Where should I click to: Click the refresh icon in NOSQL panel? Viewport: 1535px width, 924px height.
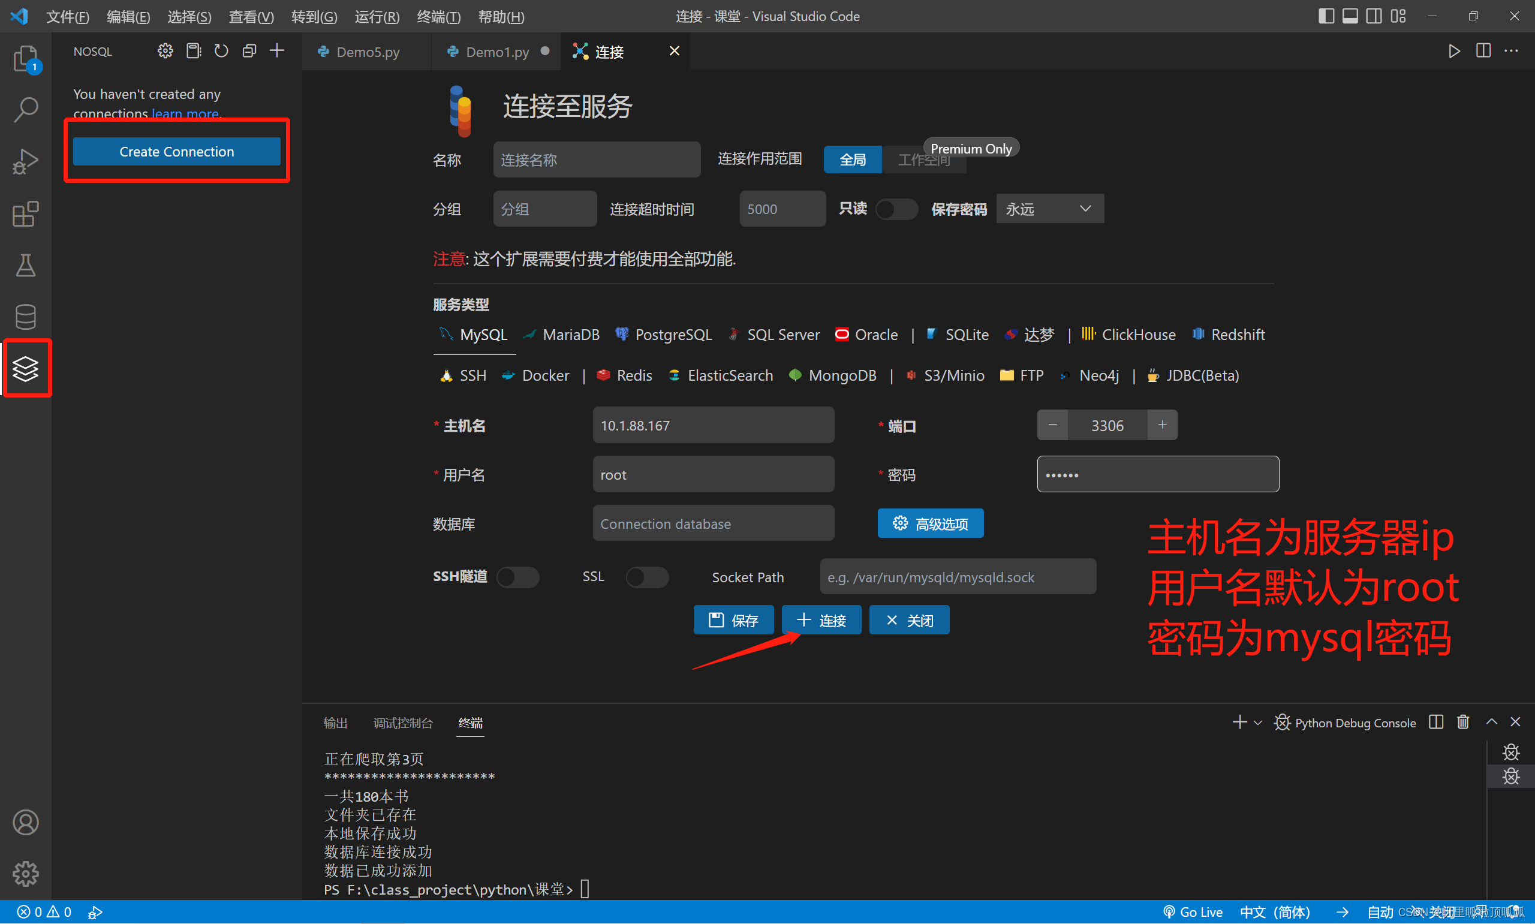coord(221,51)
